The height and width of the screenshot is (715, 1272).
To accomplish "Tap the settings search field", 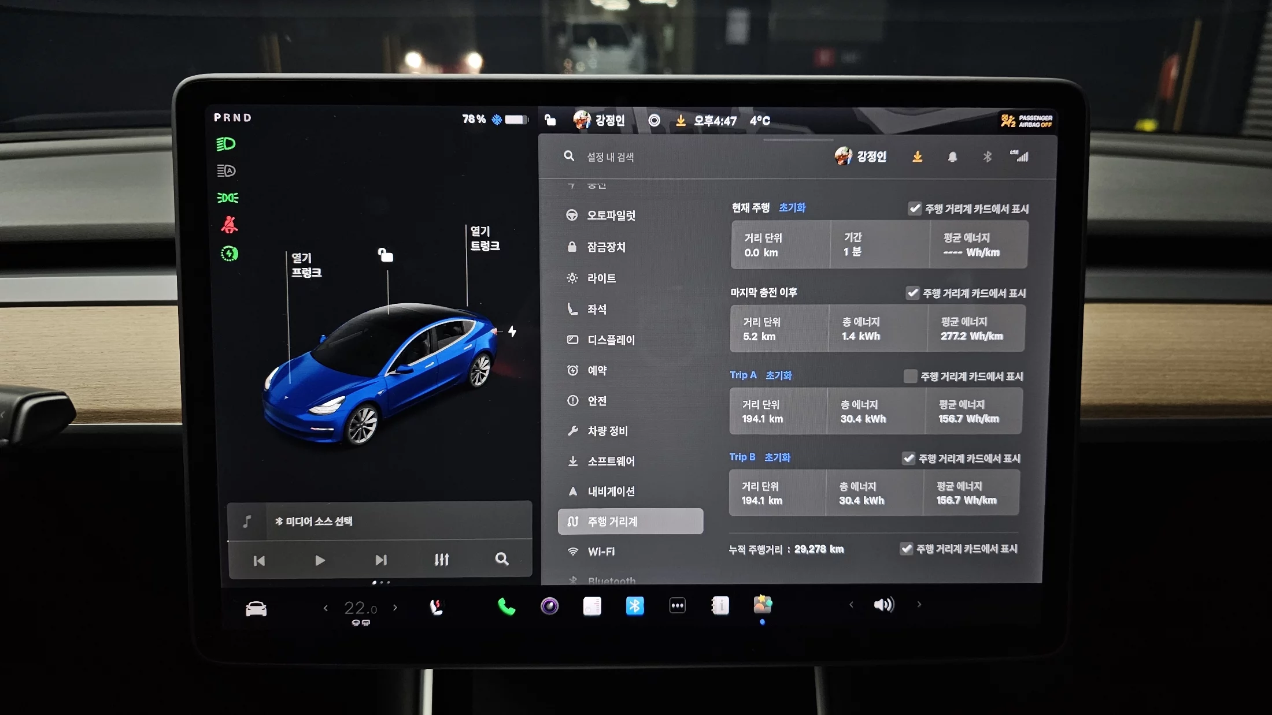I will point(610,157).
